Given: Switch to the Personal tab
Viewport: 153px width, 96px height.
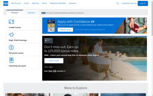Looking at the screenshot, I should pyautogui.click(x=15, y=13).
